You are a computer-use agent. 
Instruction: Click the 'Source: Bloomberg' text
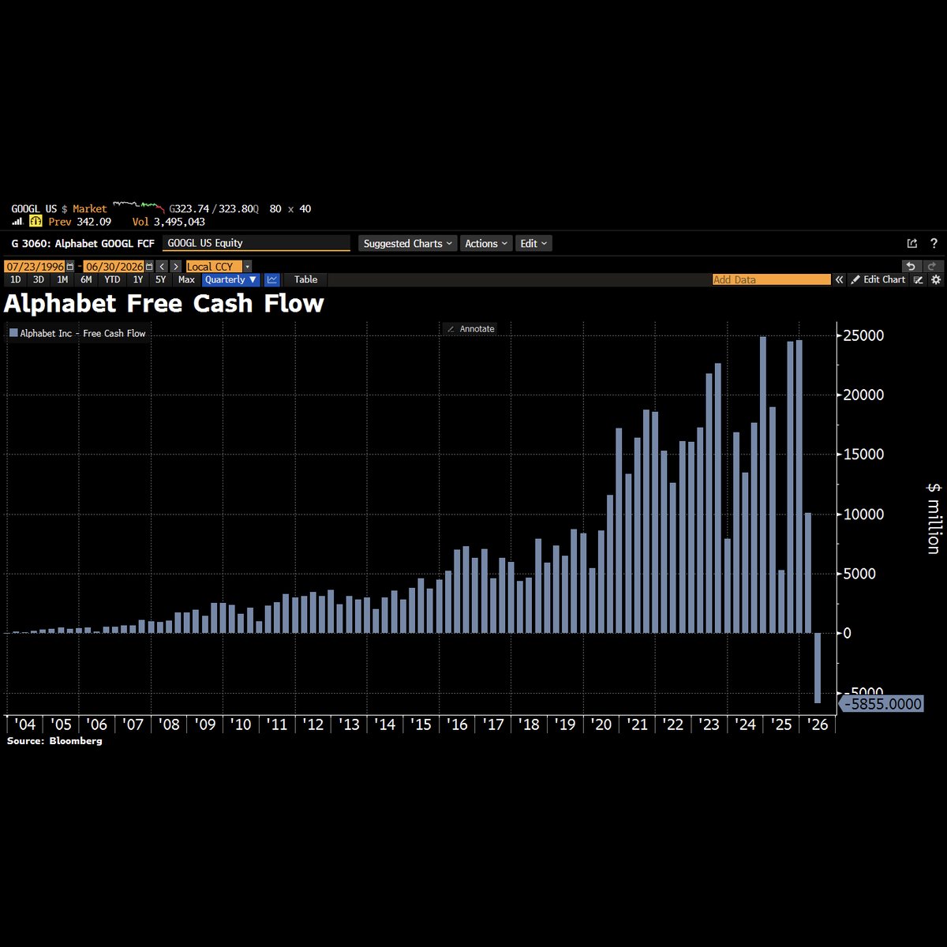(54, 740)
